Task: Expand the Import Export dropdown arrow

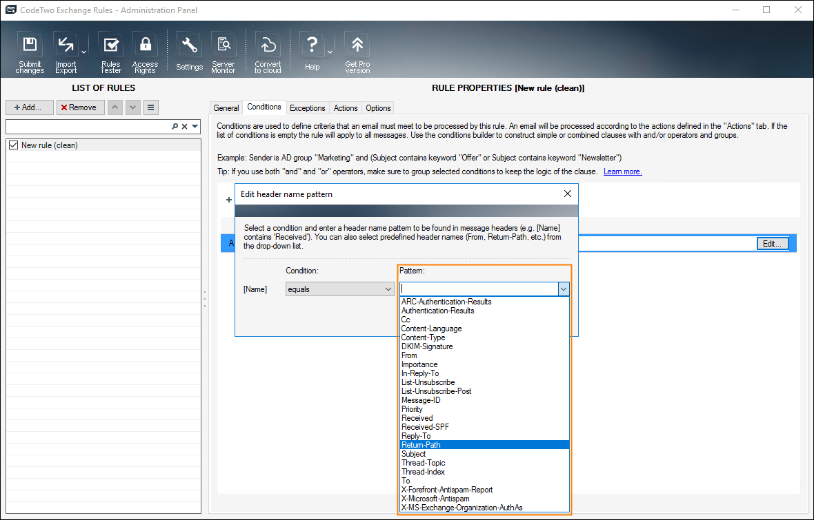Action: point(83,52)
